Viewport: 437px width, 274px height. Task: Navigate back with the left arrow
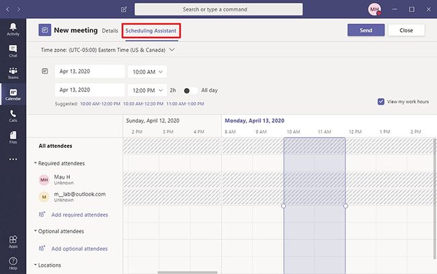pyautogui.click(x=7, y=9)
